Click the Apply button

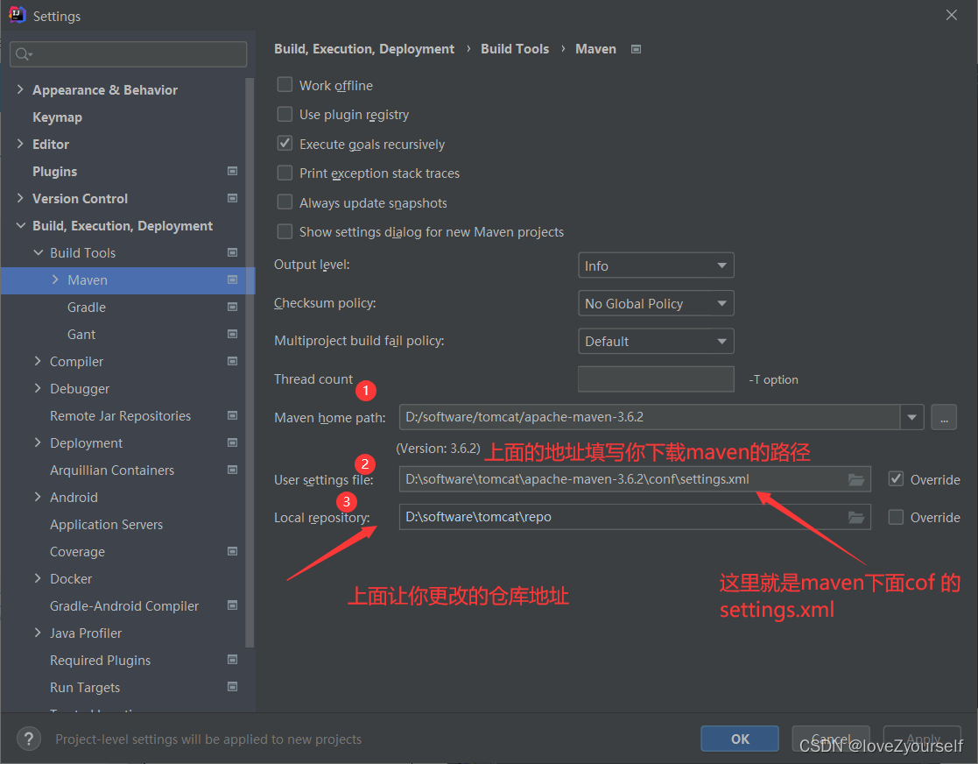tap(922, 739)
